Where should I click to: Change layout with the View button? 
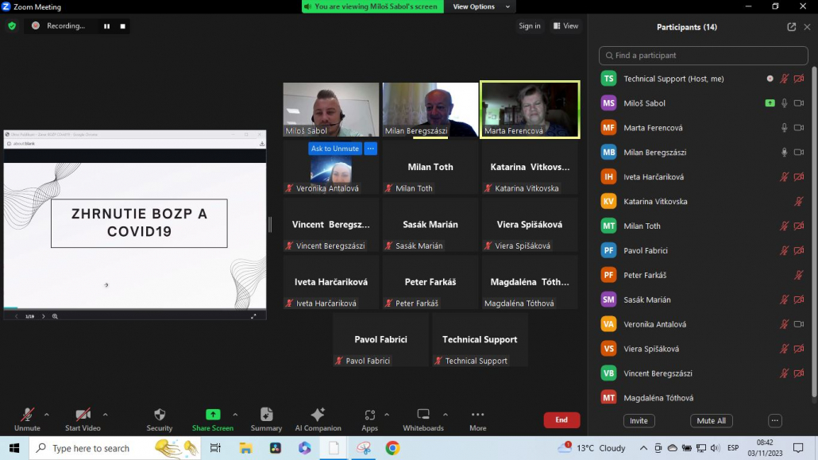point(565,26)
